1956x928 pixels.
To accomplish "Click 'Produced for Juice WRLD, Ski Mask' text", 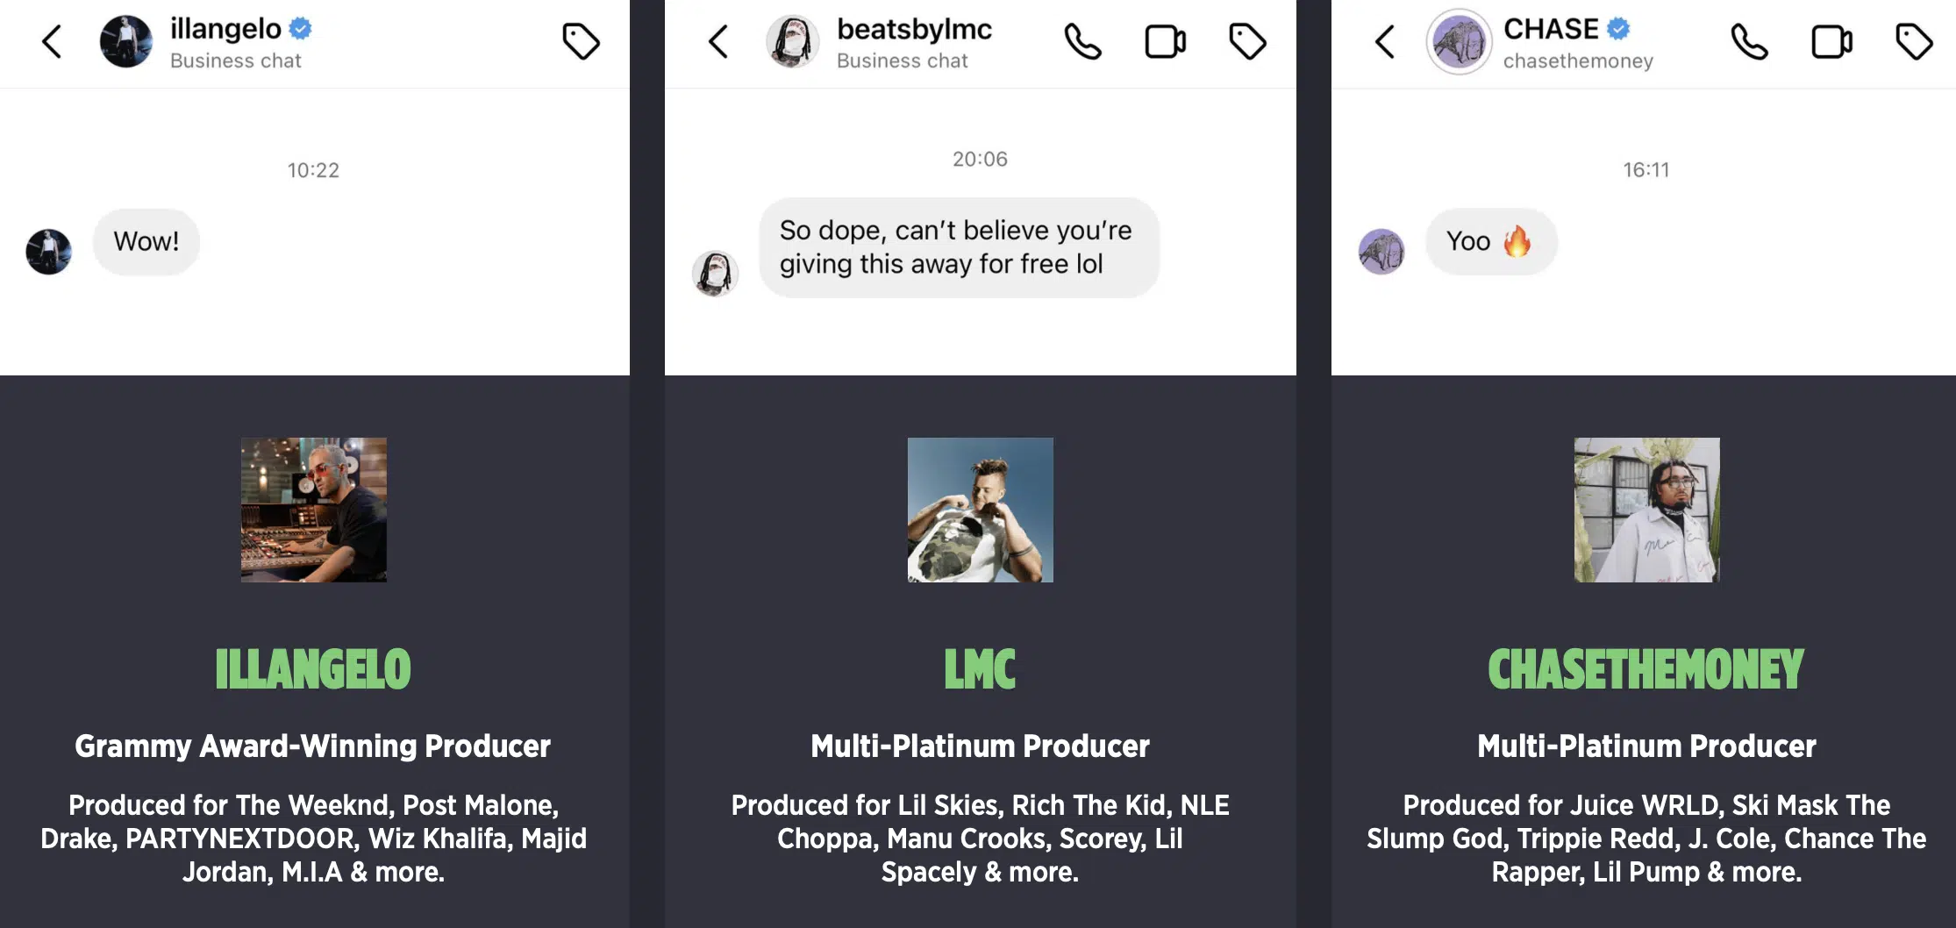I will (x=1646, y=839).
